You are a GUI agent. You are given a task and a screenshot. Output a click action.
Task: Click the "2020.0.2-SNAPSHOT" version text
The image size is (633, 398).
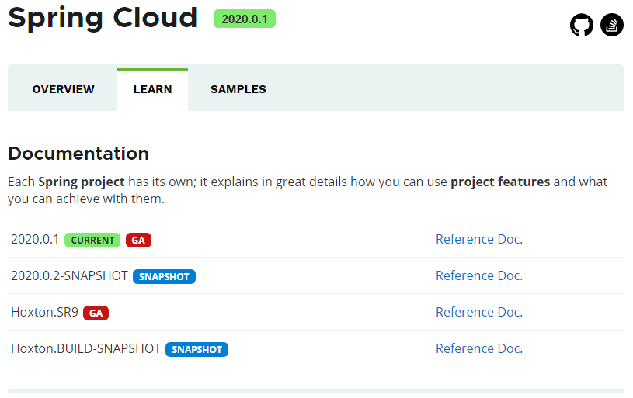click(69, 276)
